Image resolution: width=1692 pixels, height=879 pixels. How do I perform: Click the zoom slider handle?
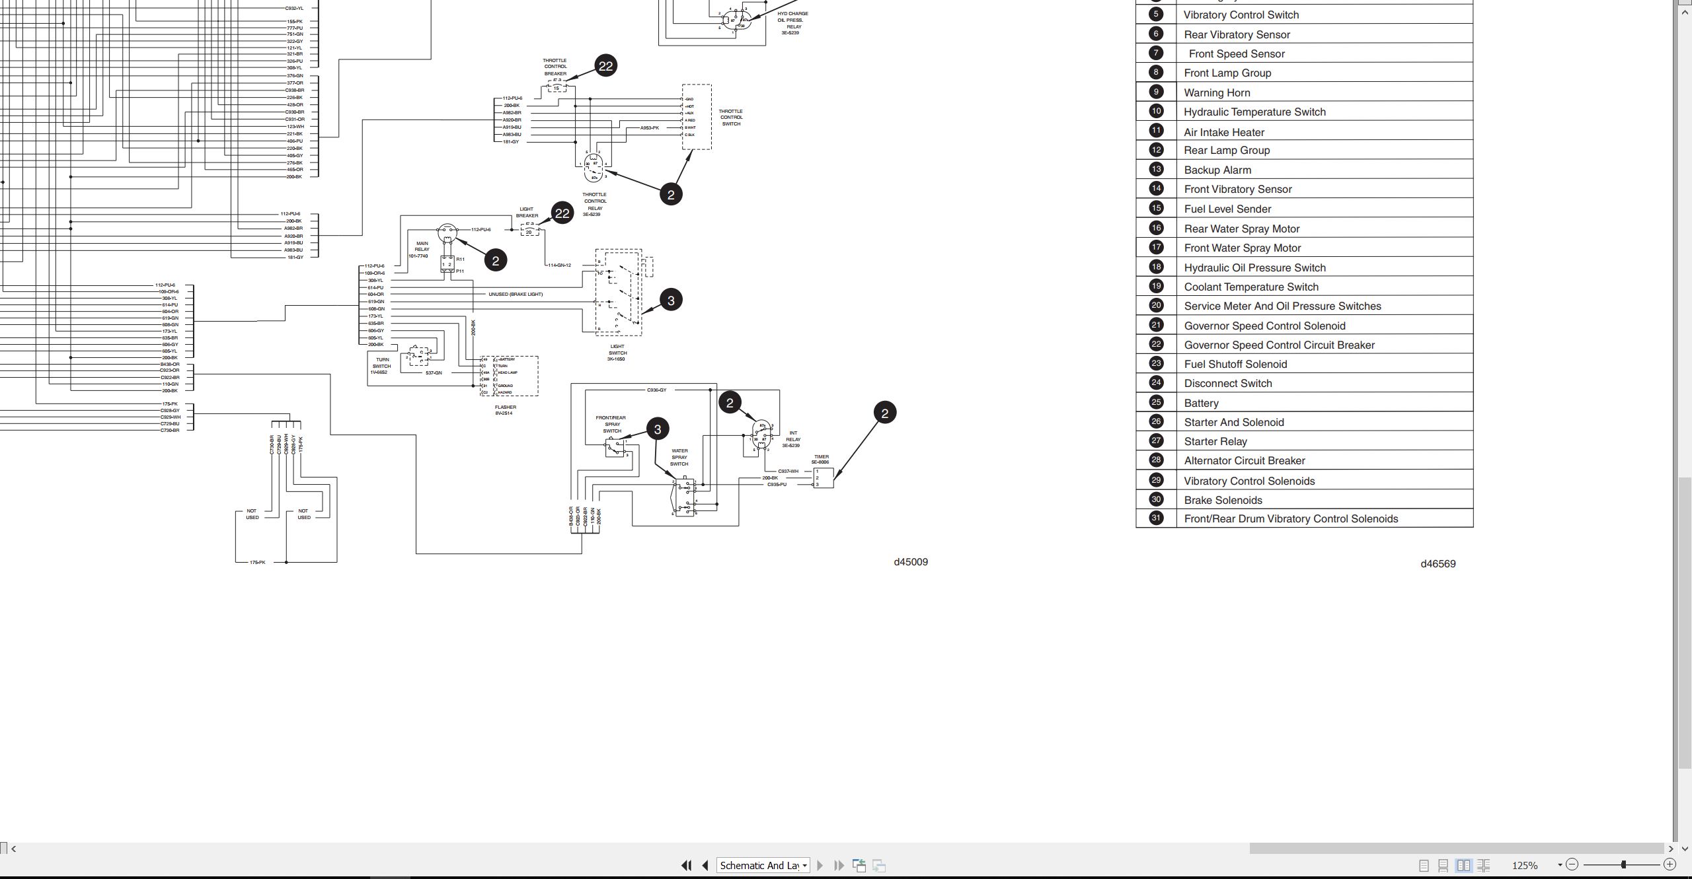[x=1623, y=864]
